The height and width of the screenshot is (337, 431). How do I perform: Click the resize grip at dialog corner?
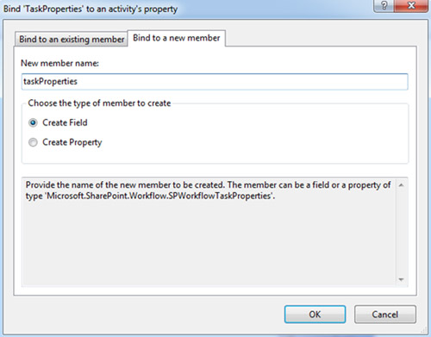coord(424,330)
